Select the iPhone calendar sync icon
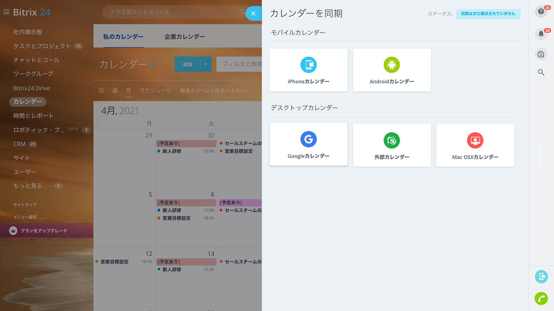 [x=308, y=65]
